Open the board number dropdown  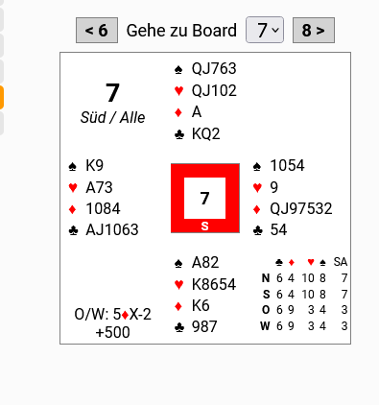tap(265, 30)
